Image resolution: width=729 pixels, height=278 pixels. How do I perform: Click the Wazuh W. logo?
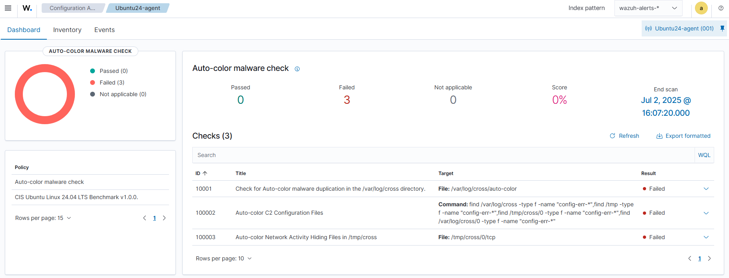click(x=27, y=8)
